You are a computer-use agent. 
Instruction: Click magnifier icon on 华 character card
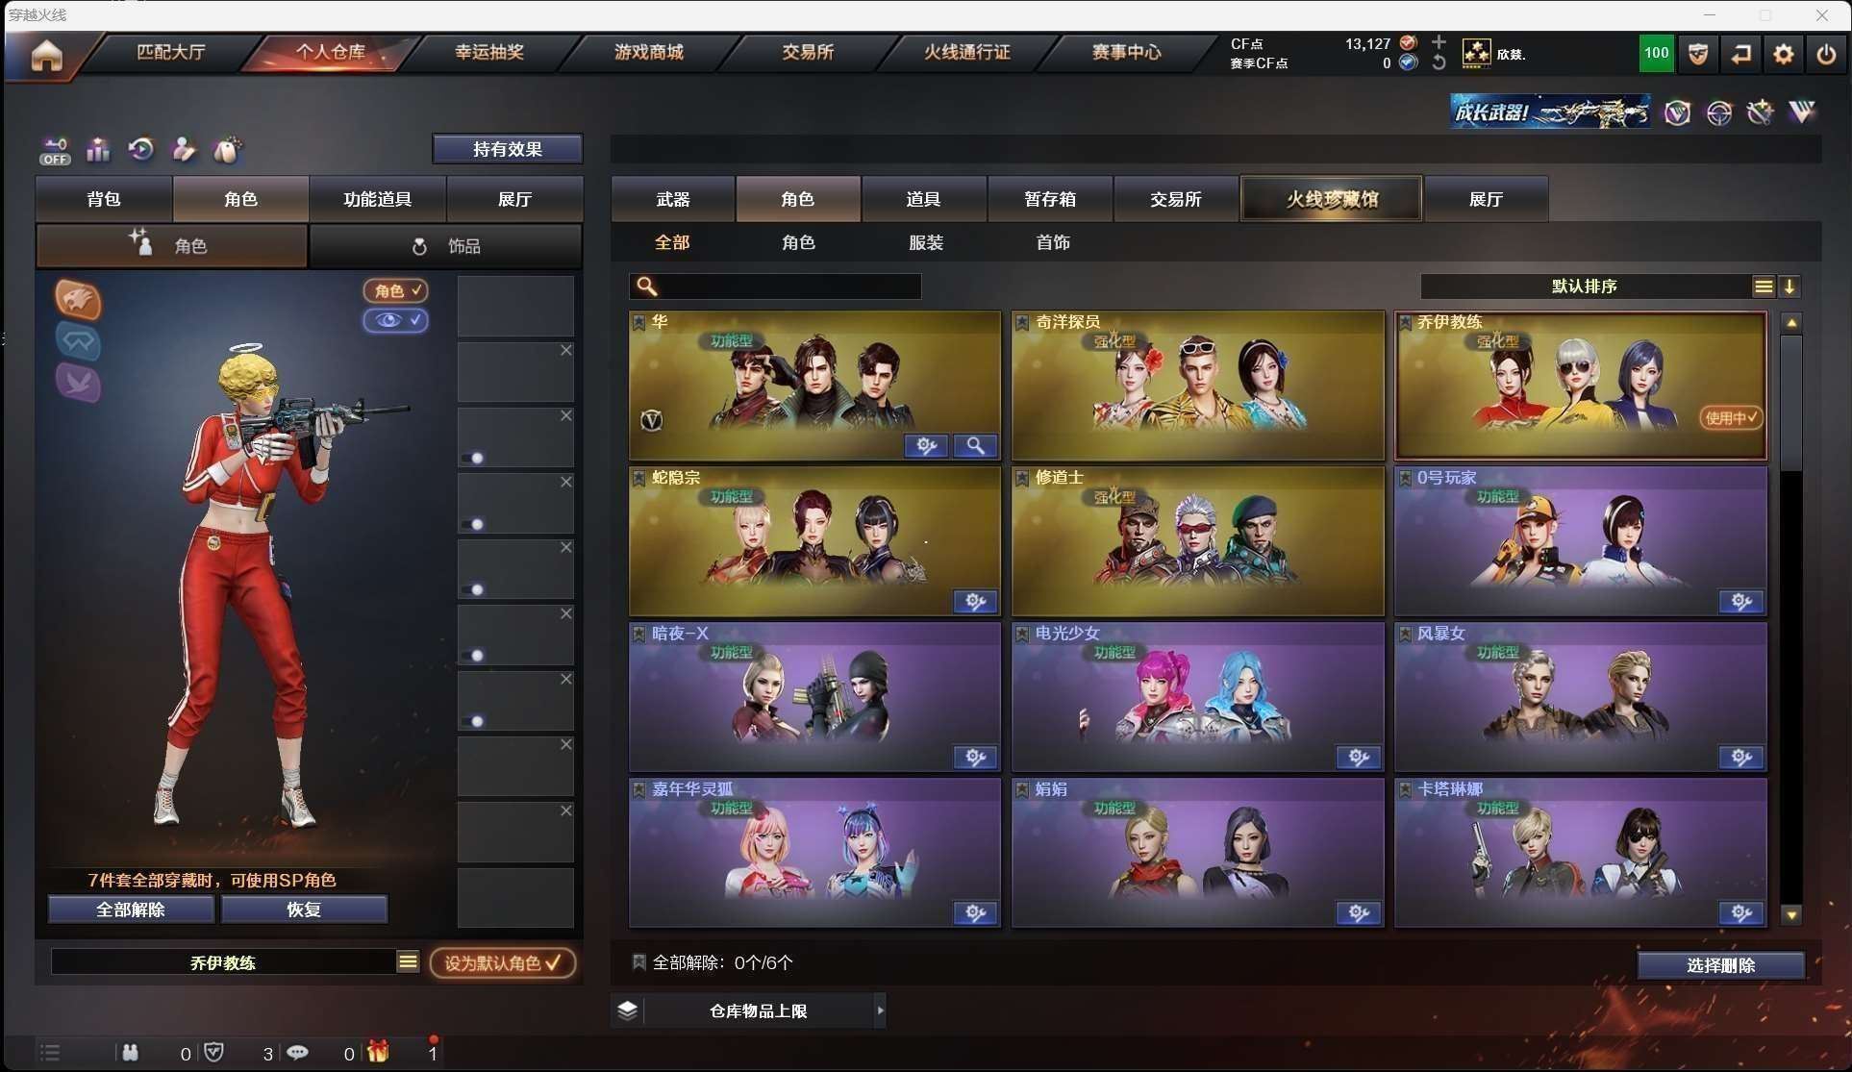[975, 445]
